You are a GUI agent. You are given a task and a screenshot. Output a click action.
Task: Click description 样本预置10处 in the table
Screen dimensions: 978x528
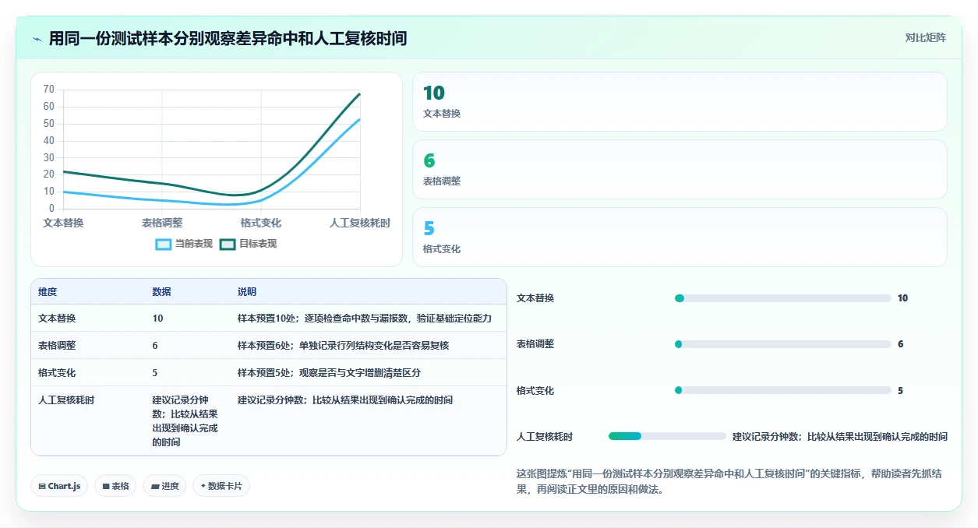click(x=365, y=319)
